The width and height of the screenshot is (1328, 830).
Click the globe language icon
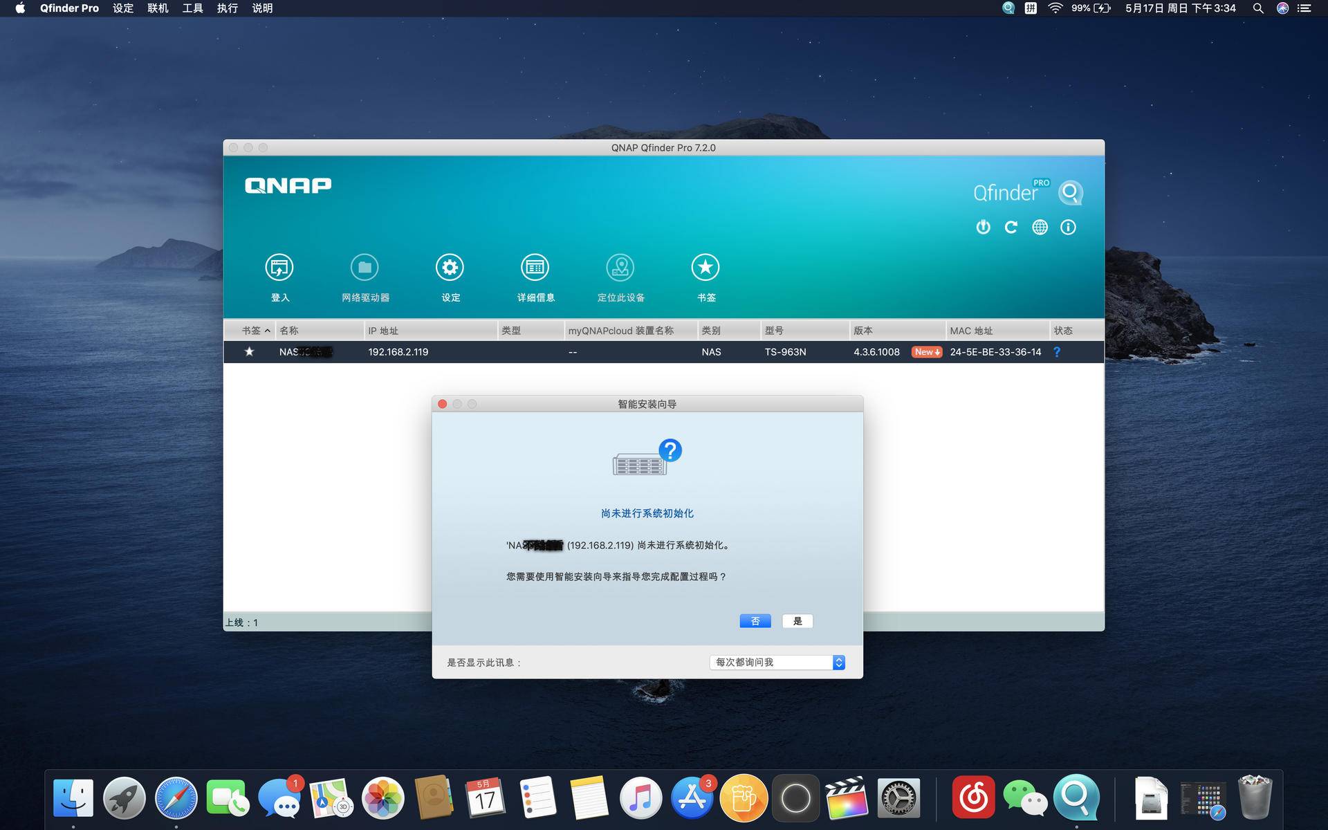(x=1040, y=227)
